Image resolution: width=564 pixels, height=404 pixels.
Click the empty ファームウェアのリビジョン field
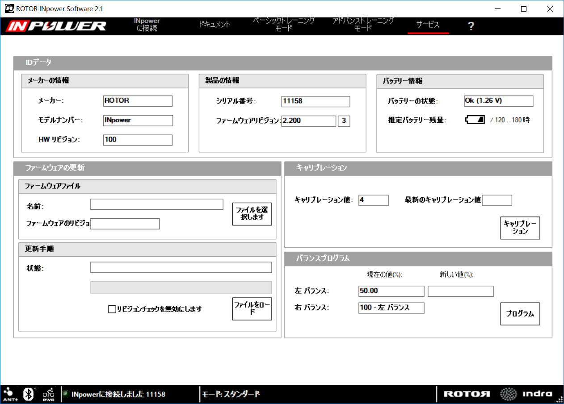[125, 224]
